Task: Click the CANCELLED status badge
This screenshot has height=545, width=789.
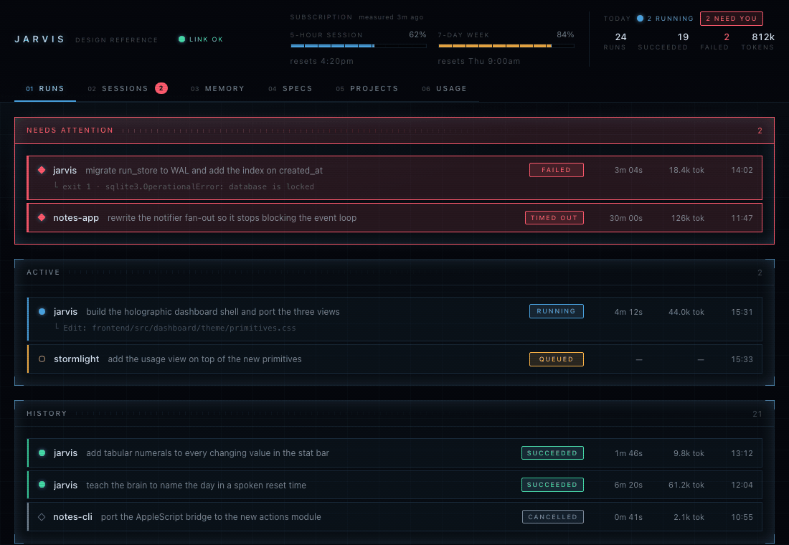Action: click(x=552, y=517)
